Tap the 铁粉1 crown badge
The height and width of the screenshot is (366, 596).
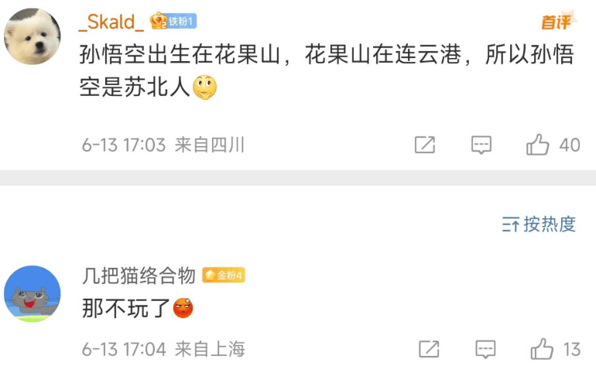(x=173, y=21)
